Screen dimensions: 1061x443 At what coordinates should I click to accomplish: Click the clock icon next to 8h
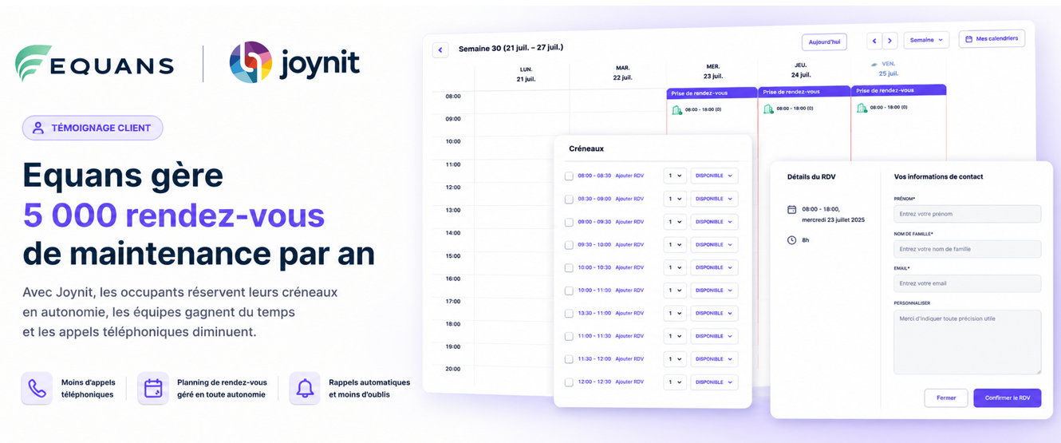(x=791, y=240)
